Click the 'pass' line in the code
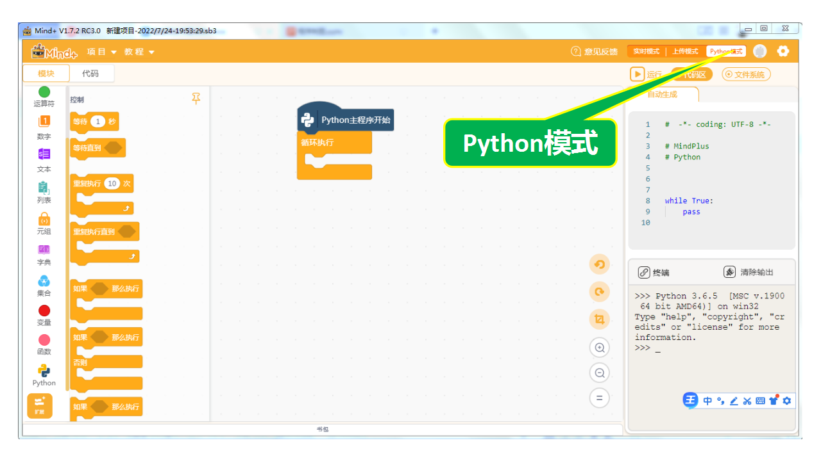 691,212
